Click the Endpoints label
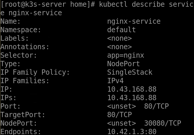The width and height of the screenshot is (194, 135). [x=21, y=132]
